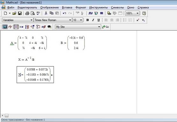Screen dimensions: 177x122
Task: Toggle numbered list
Action: [130, 20]
